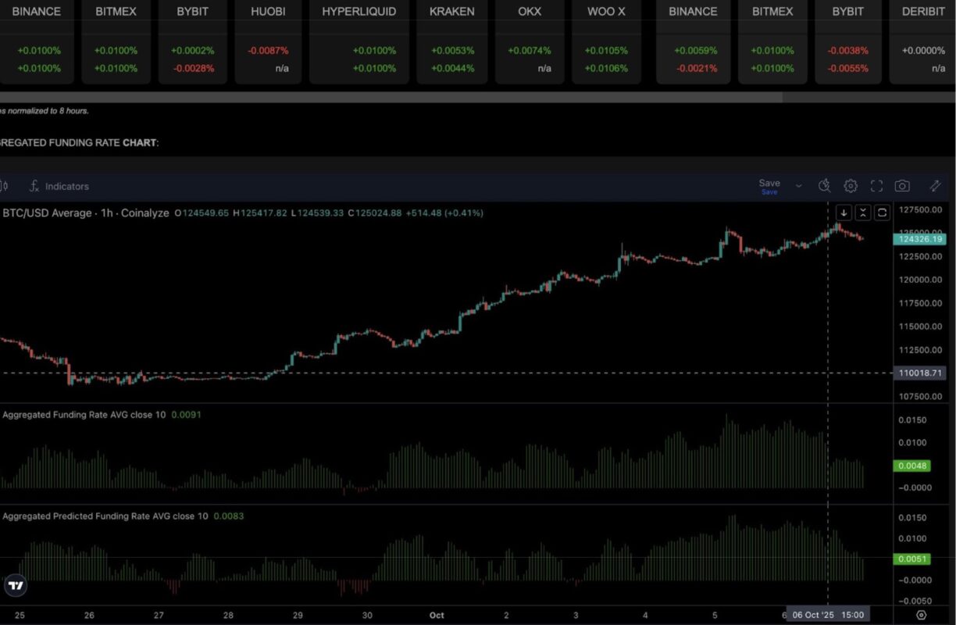956x625 pixels.
Task: Open the quick search lightning icon
Action: pos(824,186)
